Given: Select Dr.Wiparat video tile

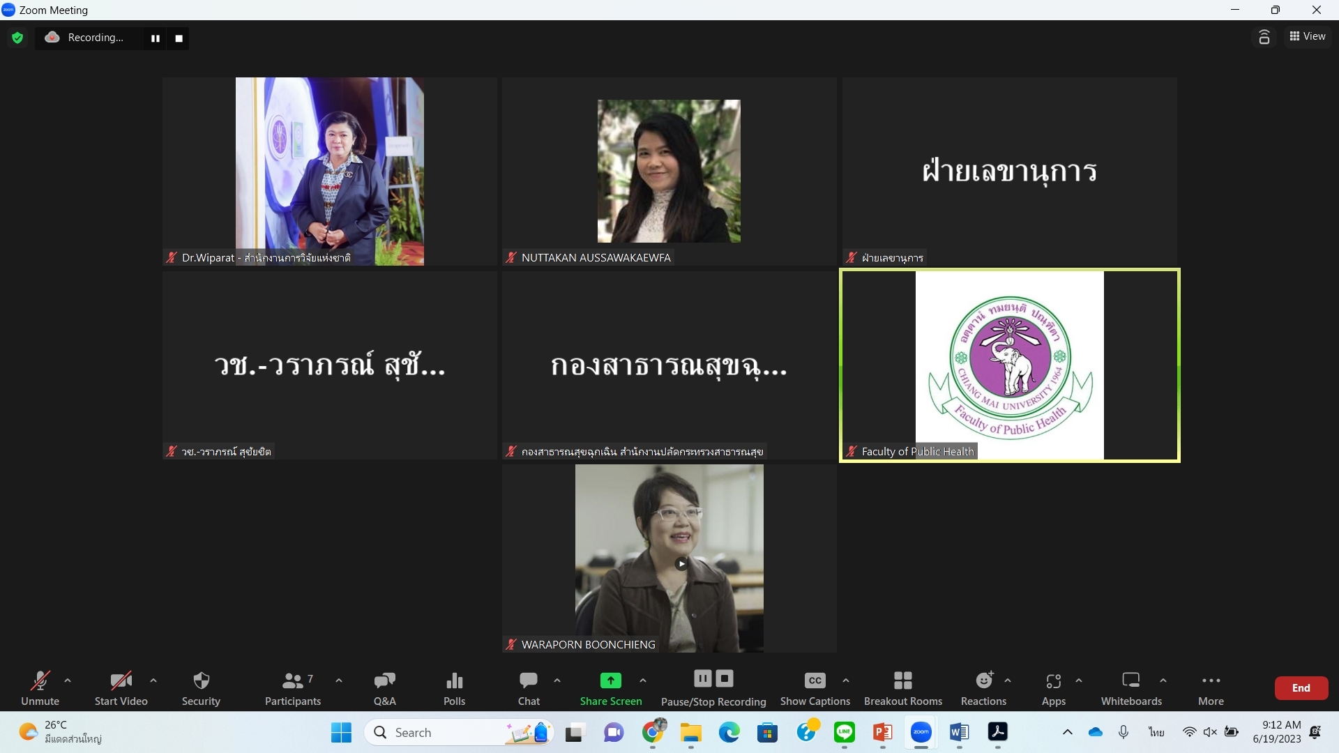Looking at the screenshot, I should click(330, 172).
